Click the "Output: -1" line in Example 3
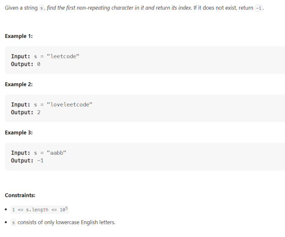The height and width of the screenshot is (237, 285). pyautogui.click(x=27, y=160)
